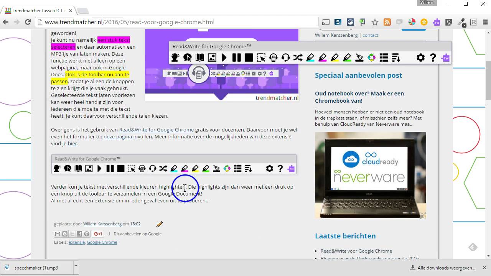The width and height of the screenshot is (491, 276).
Task: Share the post on Pinterest icon
Action: (x=87, y=234)
